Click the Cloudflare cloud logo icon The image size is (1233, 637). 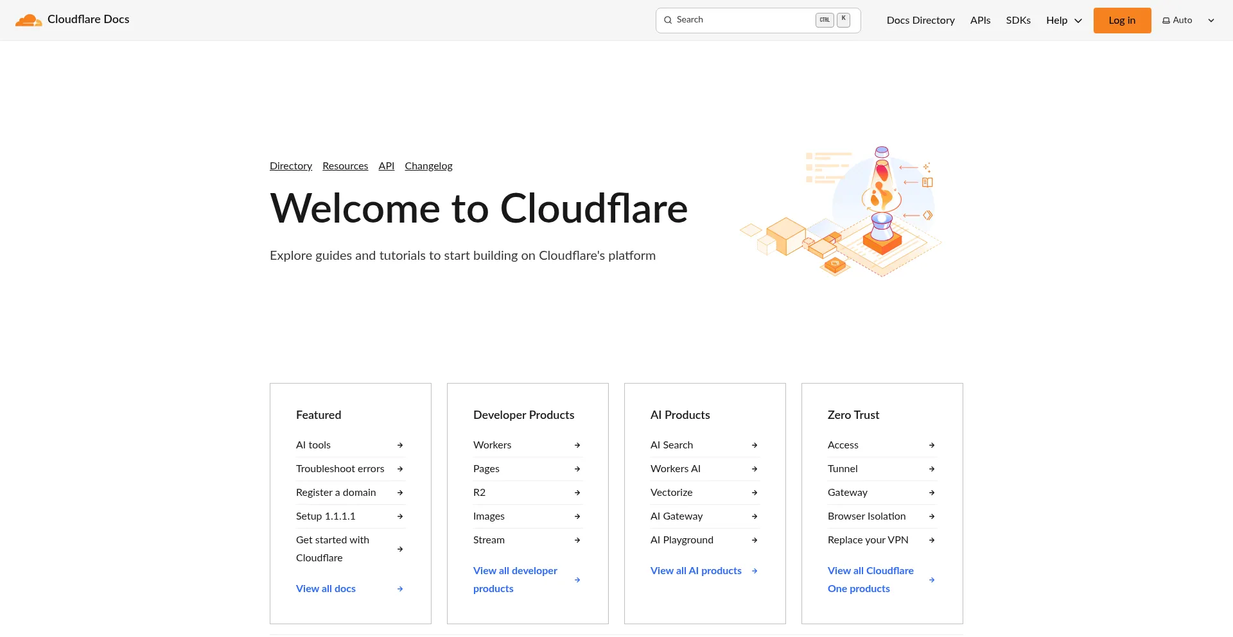(x=28, y=20)
